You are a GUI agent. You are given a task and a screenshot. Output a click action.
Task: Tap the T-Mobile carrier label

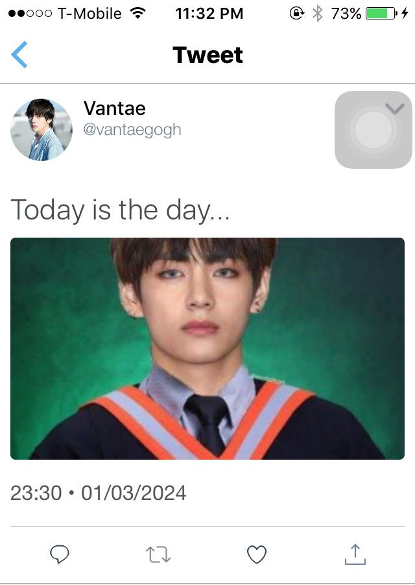[x=89, y=14]
